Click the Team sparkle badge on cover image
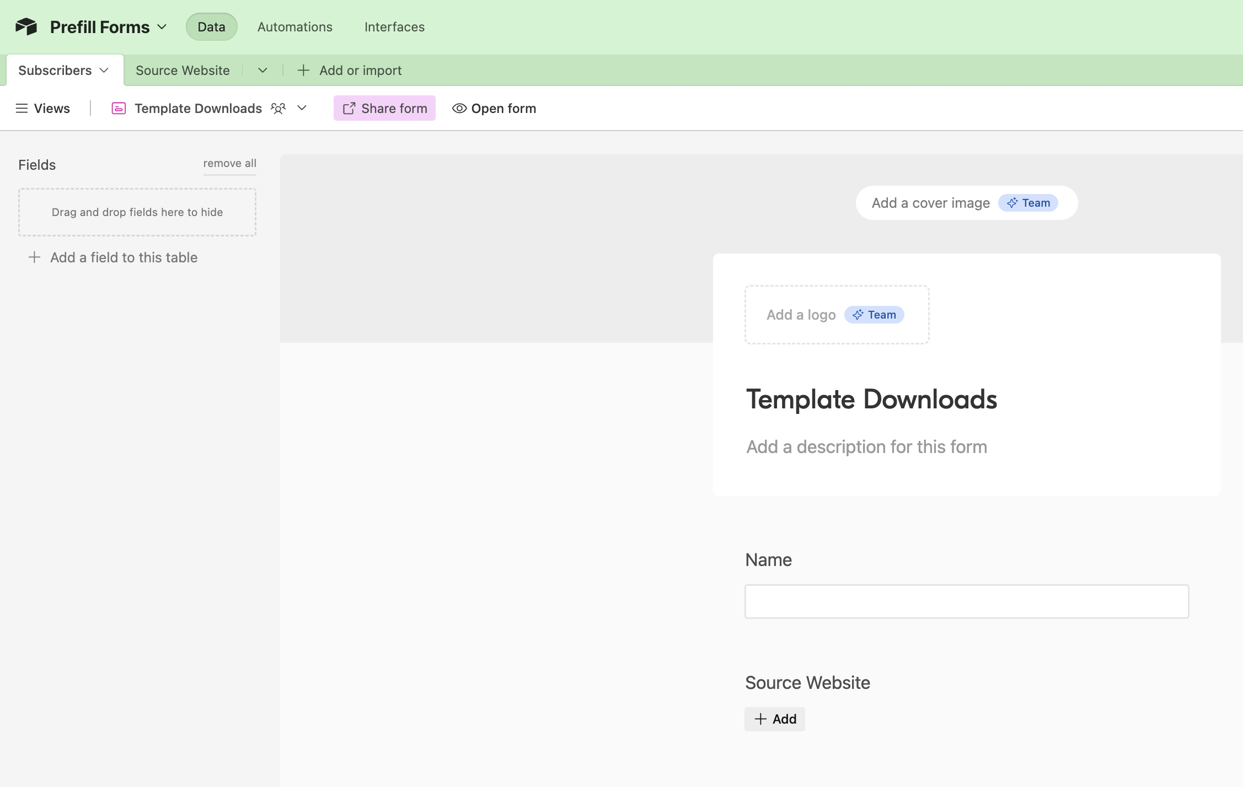This screenshot has width=1243, height=787. point(1028,203)
